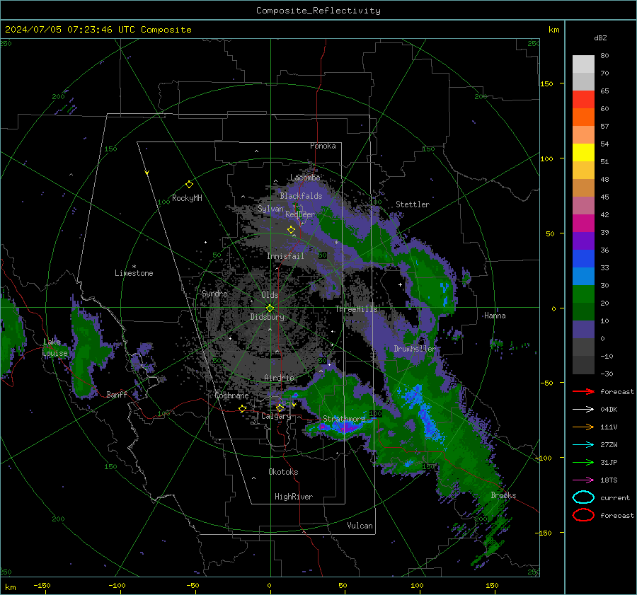Image resolution: width=637 pixels, height=595 pixels.
Task: Click the magenta 18TS arrow icon
Action: [583, 480]
